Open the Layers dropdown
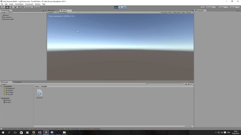The width and height of the screenshot is (241, 135). (223, 7)
